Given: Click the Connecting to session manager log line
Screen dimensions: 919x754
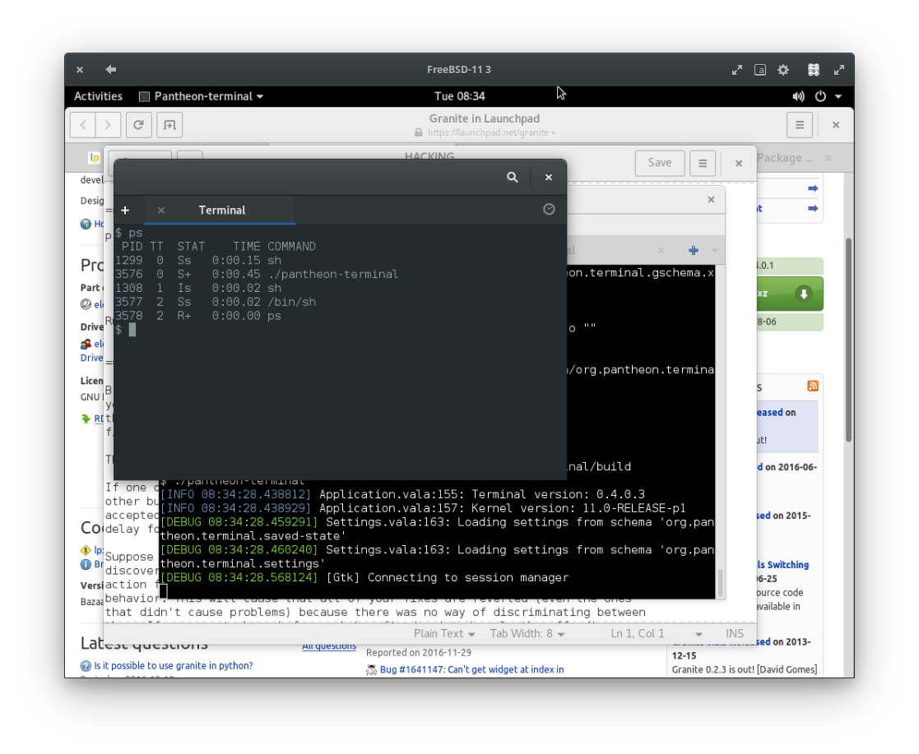Looking at the screenshot, I should pos(364,578).
